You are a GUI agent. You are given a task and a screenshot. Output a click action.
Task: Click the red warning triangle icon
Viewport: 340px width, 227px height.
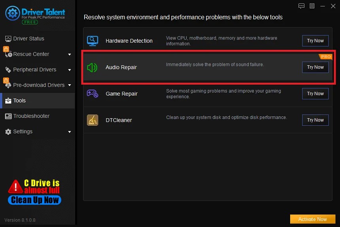pos(15,186)
